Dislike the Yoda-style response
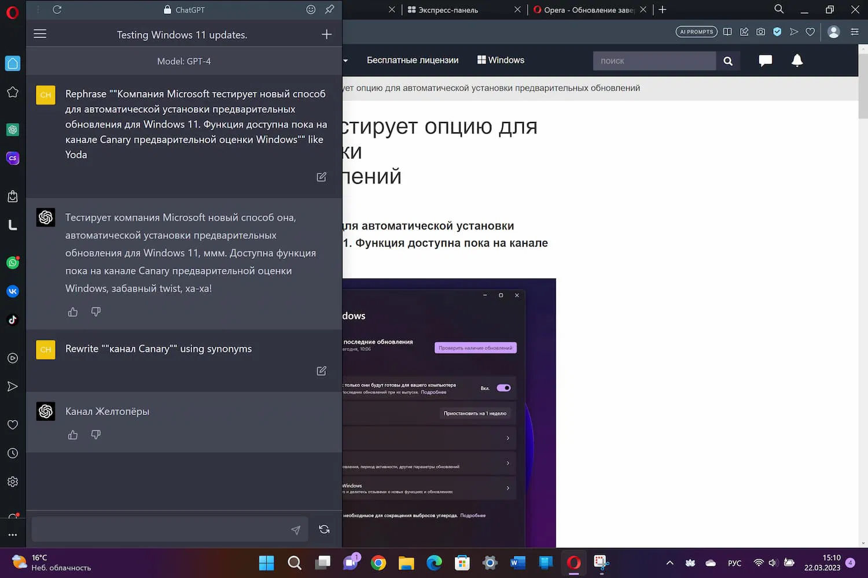The width and height of the screenshot is (868, 578). 96,312
